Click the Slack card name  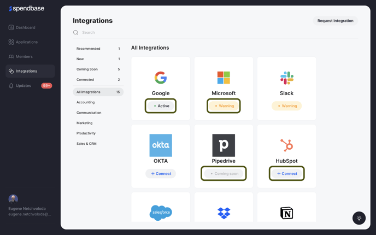286,93
